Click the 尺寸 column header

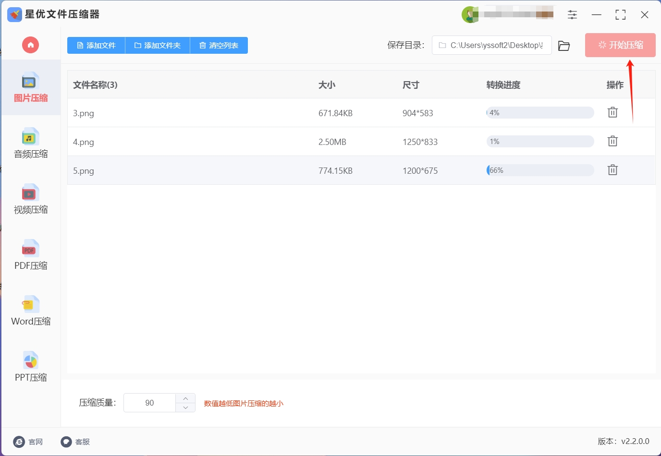click(411, 85)
